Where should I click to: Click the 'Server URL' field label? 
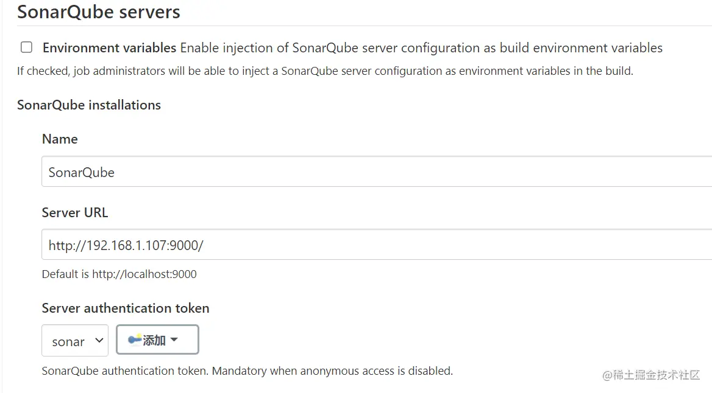click(75, 213)
